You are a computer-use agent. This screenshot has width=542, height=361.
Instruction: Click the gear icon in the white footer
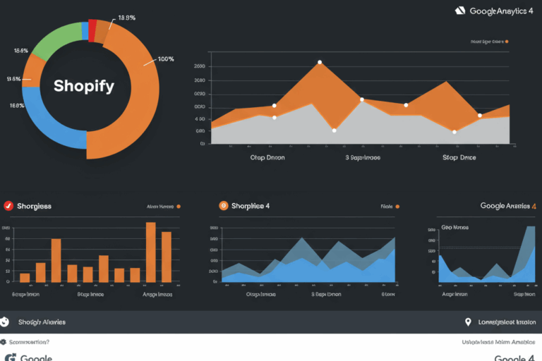(4, 342)
